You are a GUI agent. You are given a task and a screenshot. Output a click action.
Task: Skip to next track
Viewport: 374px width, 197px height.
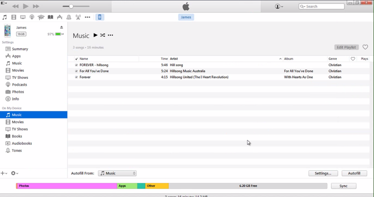(x=36, y=6)
